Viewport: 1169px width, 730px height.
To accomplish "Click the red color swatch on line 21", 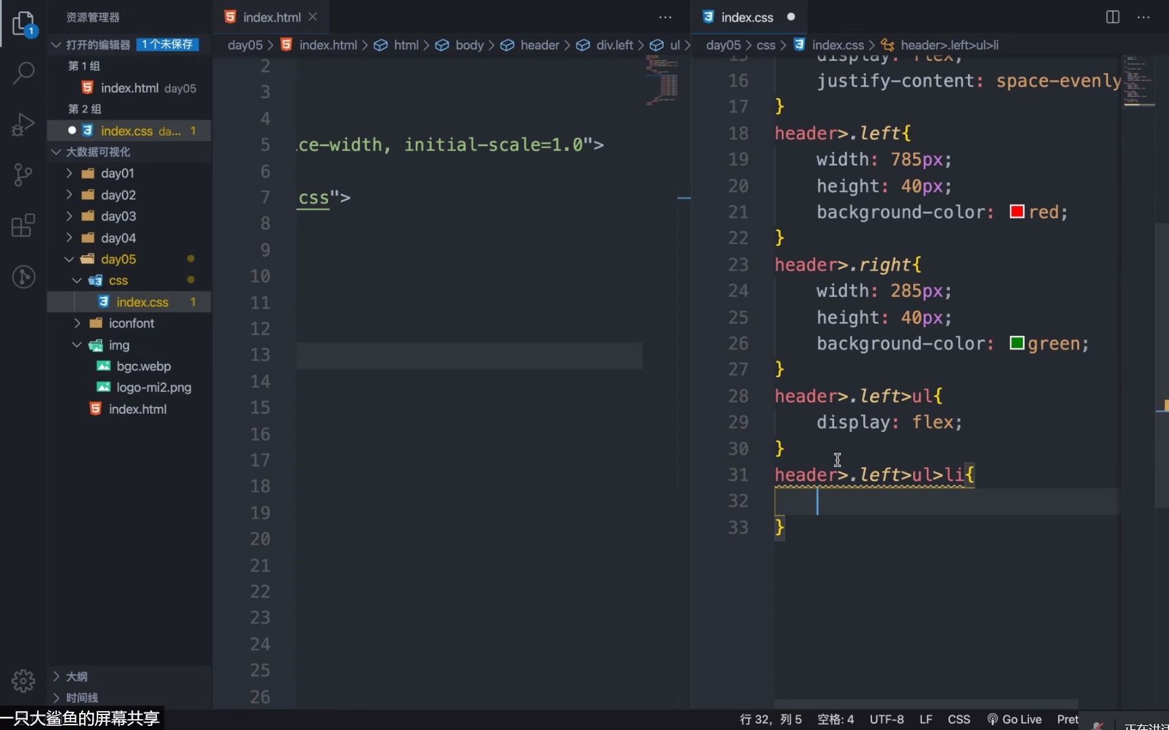I will click(x=1016, y=212).
